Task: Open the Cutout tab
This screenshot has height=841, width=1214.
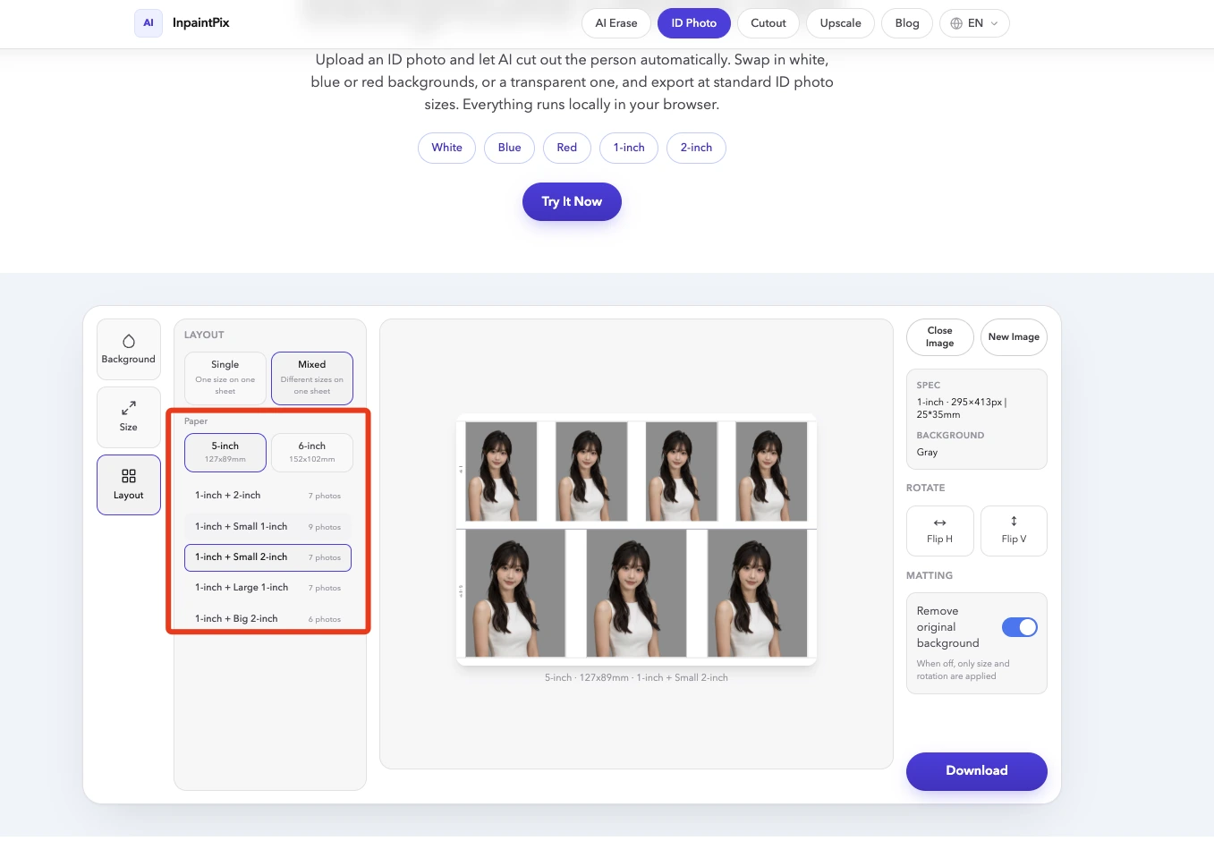Action: [768, 23]
